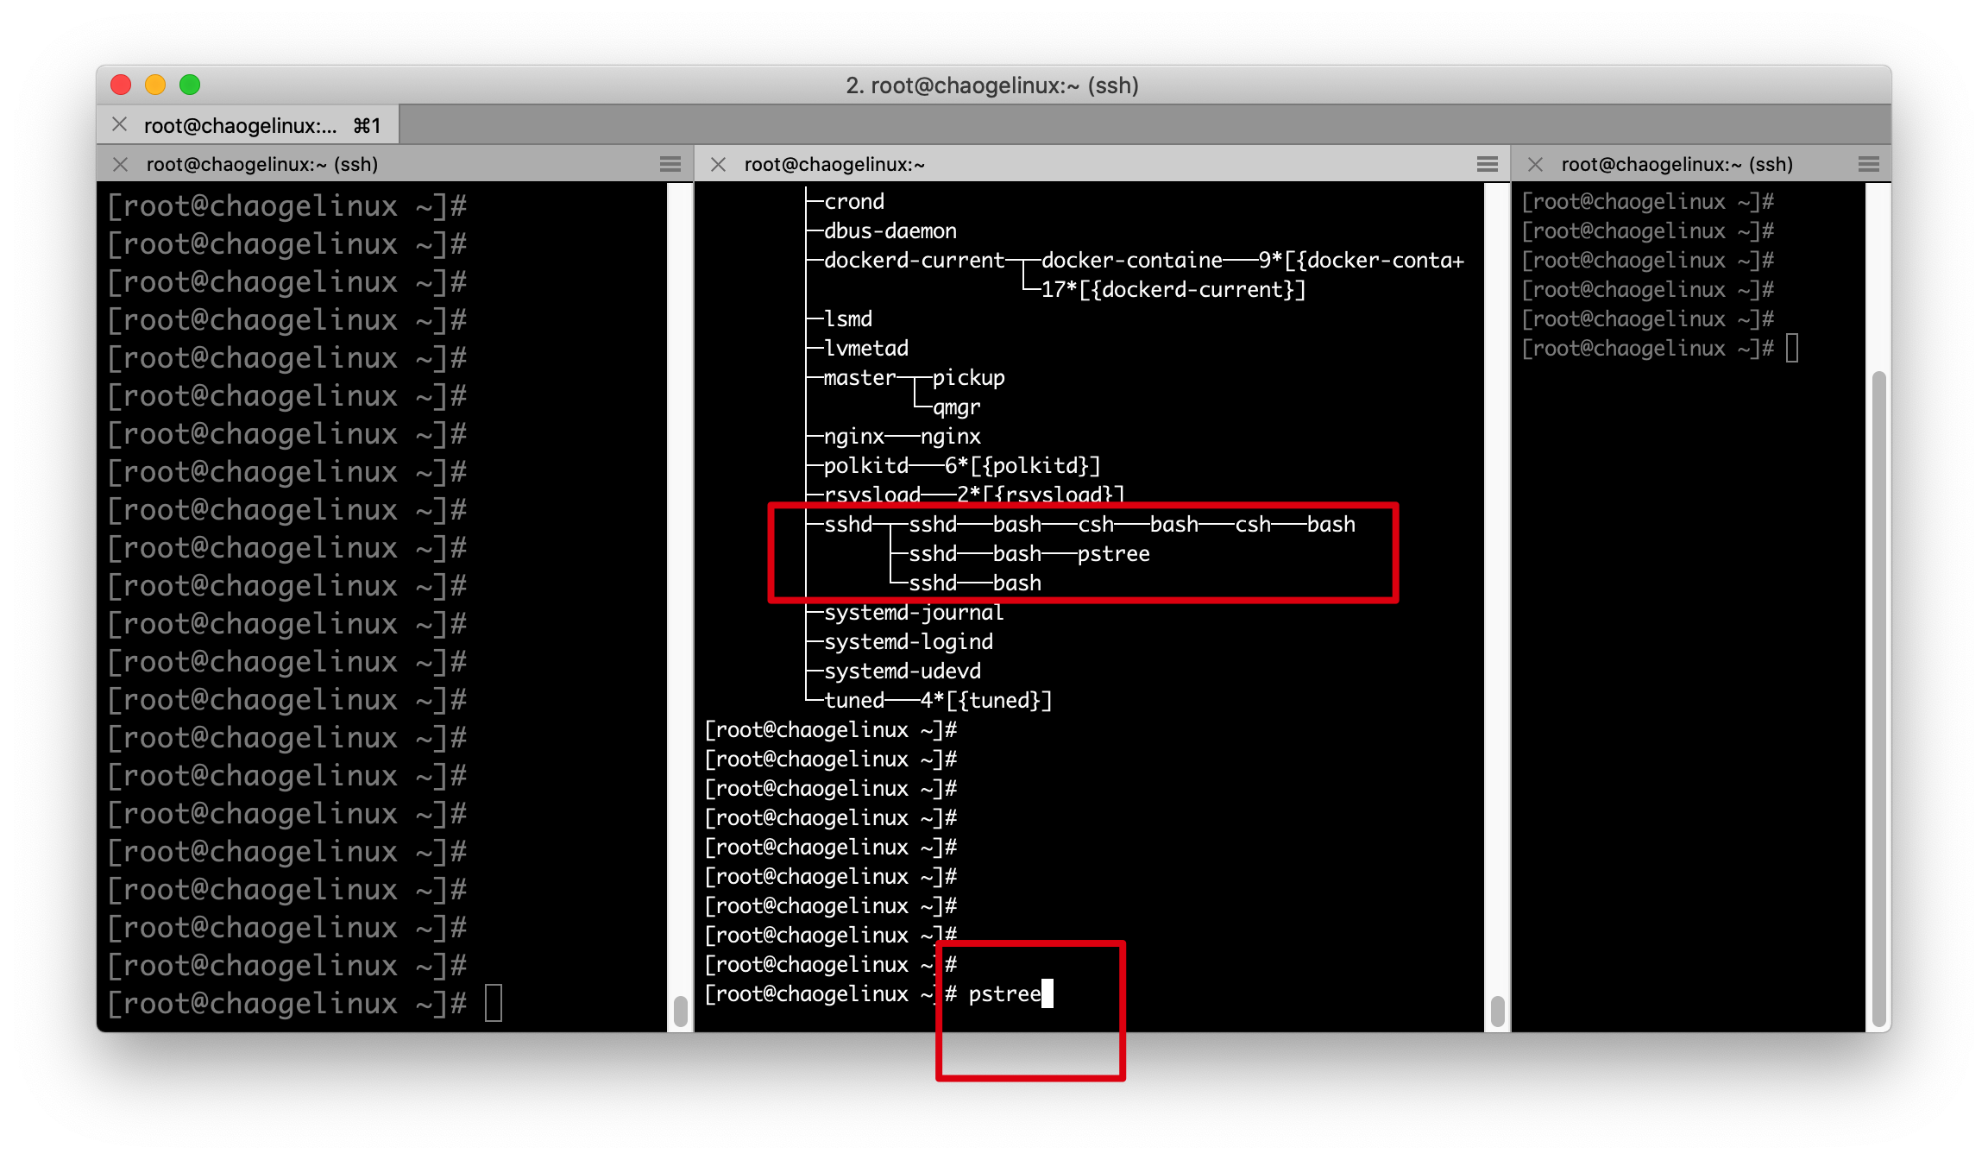Focus the middle pane title root@chaogelinux:~
1988x1160 pixels.
click(x=834, y=164)
